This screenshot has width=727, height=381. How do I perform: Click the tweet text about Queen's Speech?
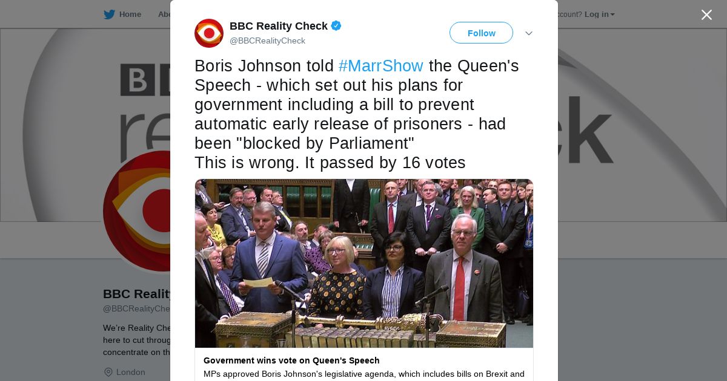357,114
